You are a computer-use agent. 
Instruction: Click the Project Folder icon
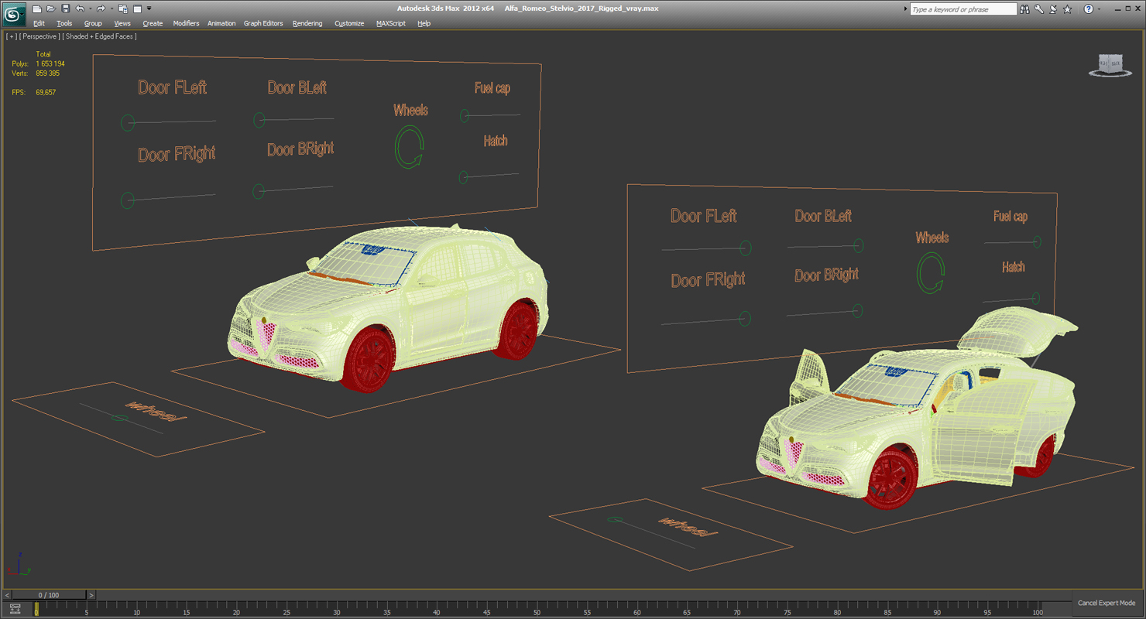(x=122, y=9)
